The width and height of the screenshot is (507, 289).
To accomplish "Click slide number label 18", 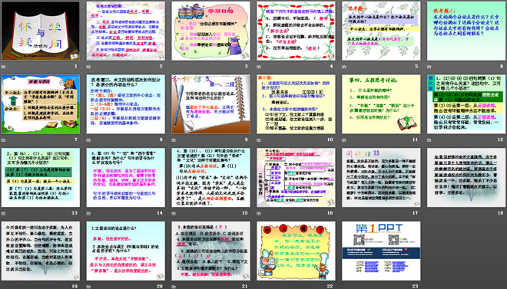I will [x=501, y=213].
